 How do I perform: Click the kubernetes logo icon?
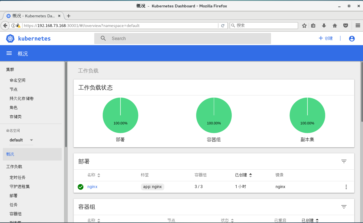point(10,38)
